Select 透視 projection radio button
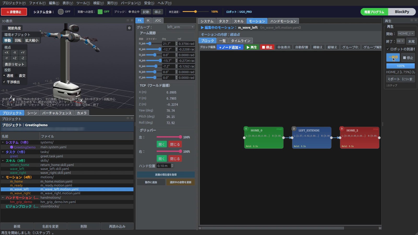Screen dimensions: 418x235 coord(4,75)
